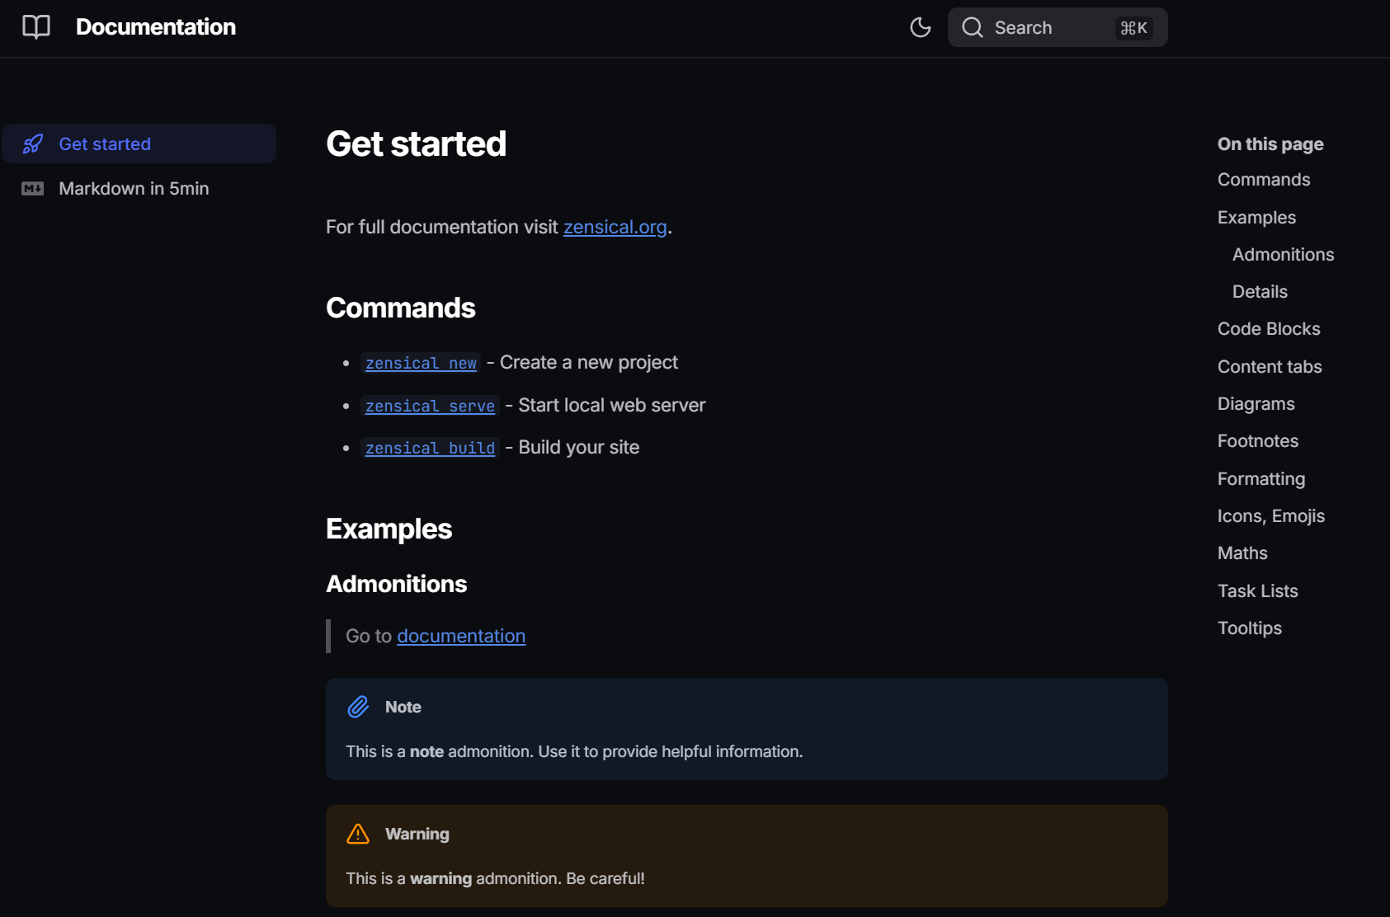
Task: Go to Task Lists section
Action: point(1258,591)
